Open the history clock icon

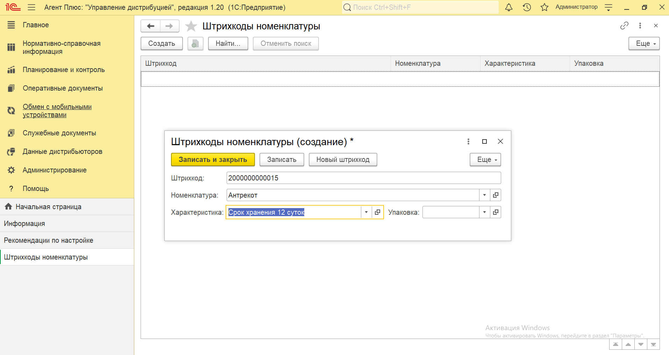coord(527,7)
